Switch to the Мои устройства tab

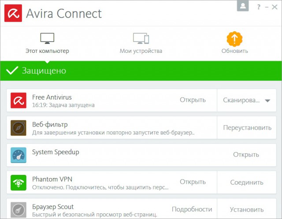click(x=141, y=43)
